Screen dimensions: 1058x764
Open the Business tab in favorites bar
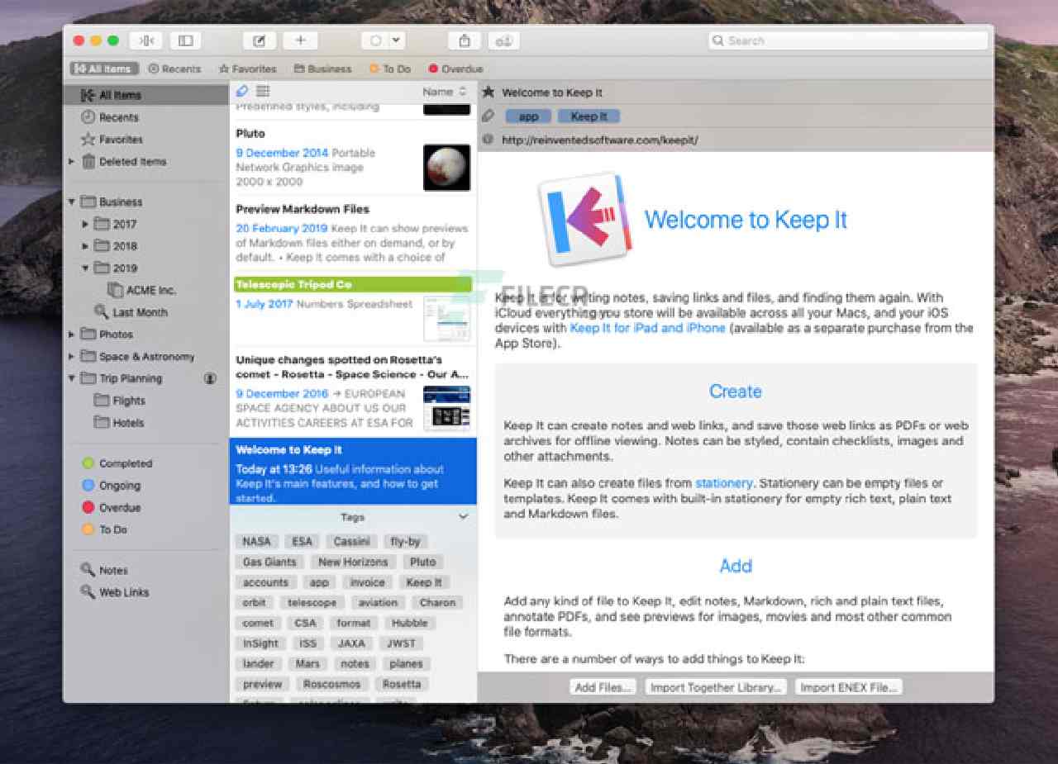click(322, 69)
